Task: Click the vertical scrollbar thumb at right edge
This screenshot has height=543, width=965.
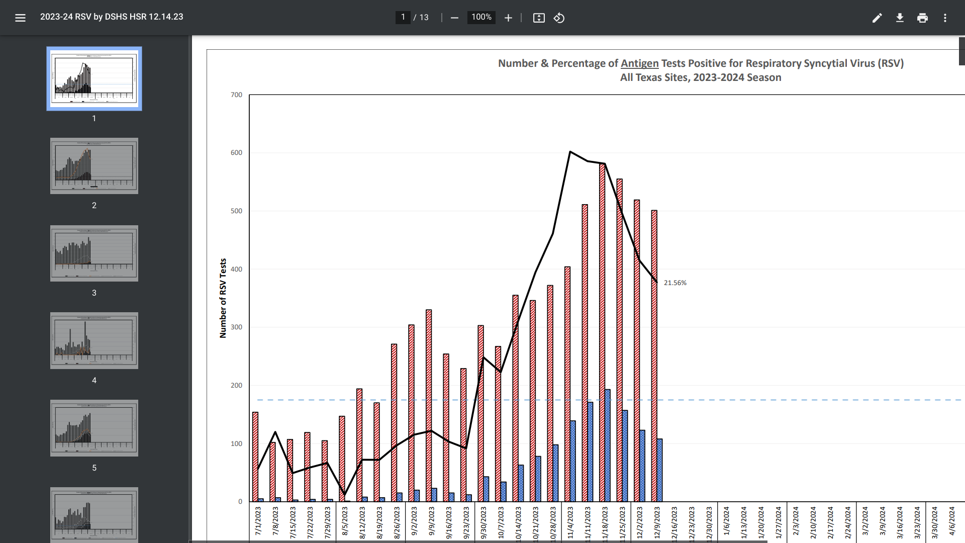Action: click(x=961, y=51)
